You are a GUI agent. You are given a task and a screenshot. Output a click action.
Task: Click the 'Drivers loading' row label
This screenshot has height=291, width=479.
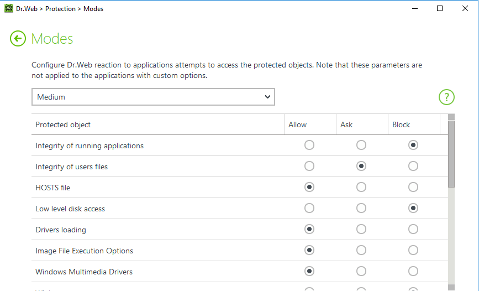pyautogui.click(x=61, y=230)
